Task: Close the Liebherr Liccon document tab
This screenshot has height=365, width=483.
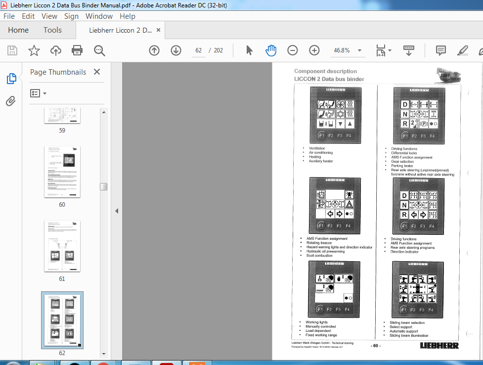Action: point(158,30)
